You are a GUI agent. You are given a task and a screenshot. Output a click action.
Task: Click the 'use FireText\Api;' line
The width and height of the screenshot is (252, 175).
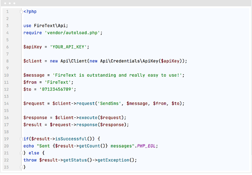pos(46,26)
